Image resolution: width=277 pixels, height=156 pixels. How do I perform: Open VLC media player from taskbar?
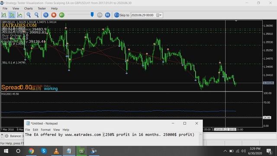click(x=56, y=151)
